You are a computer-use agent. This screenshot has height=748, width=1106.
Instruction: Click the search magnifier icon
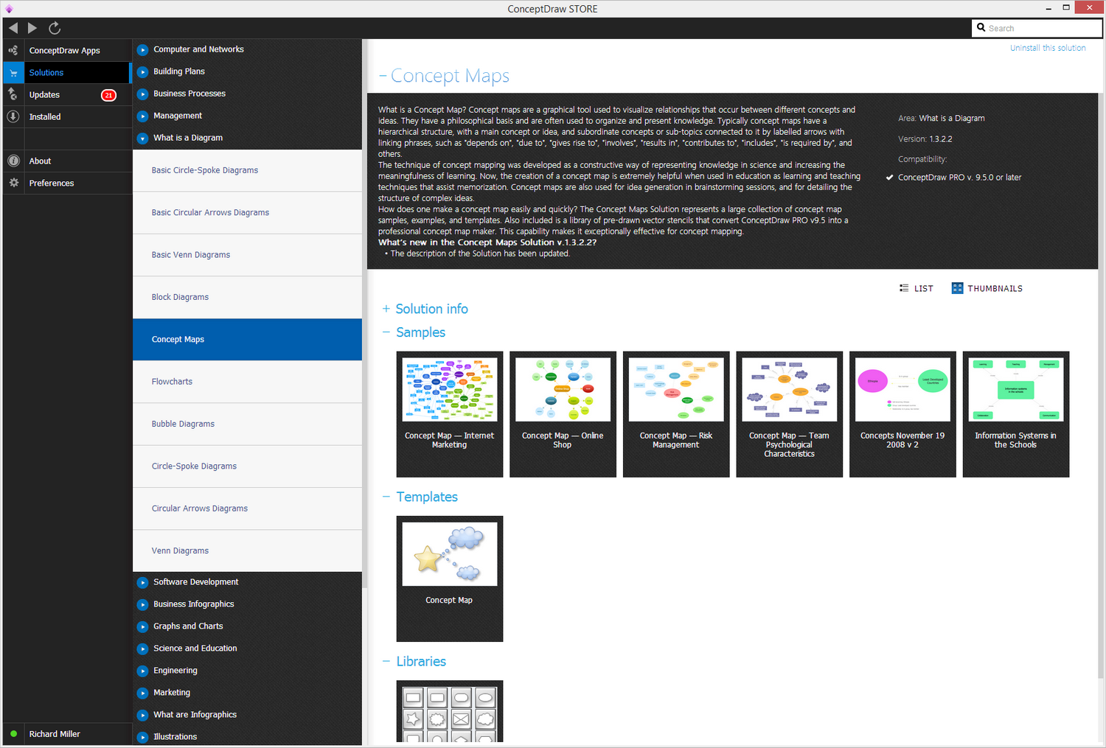981,28
